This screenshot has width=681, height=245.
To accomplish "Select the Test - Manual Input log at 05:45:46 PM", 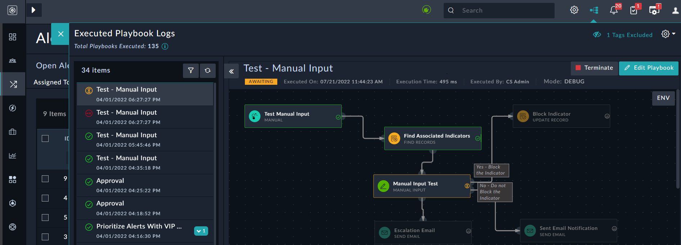I will click(x=144, y=139).
